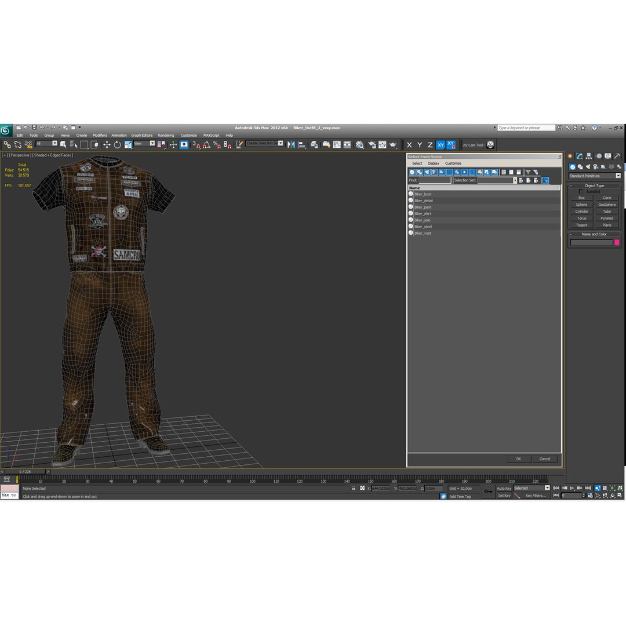
Task: Click Bind to Space Warp icon
Action: pyautogui.click(x=28, y=144)
